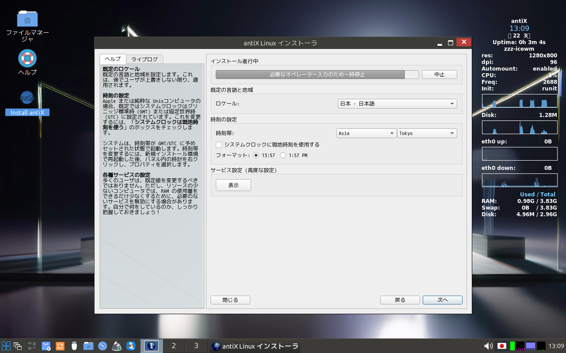Click the Japanese flag keyboard layout icon
Image resolution: width=566 pixels, height=353 pixels.
pos(502,346)
